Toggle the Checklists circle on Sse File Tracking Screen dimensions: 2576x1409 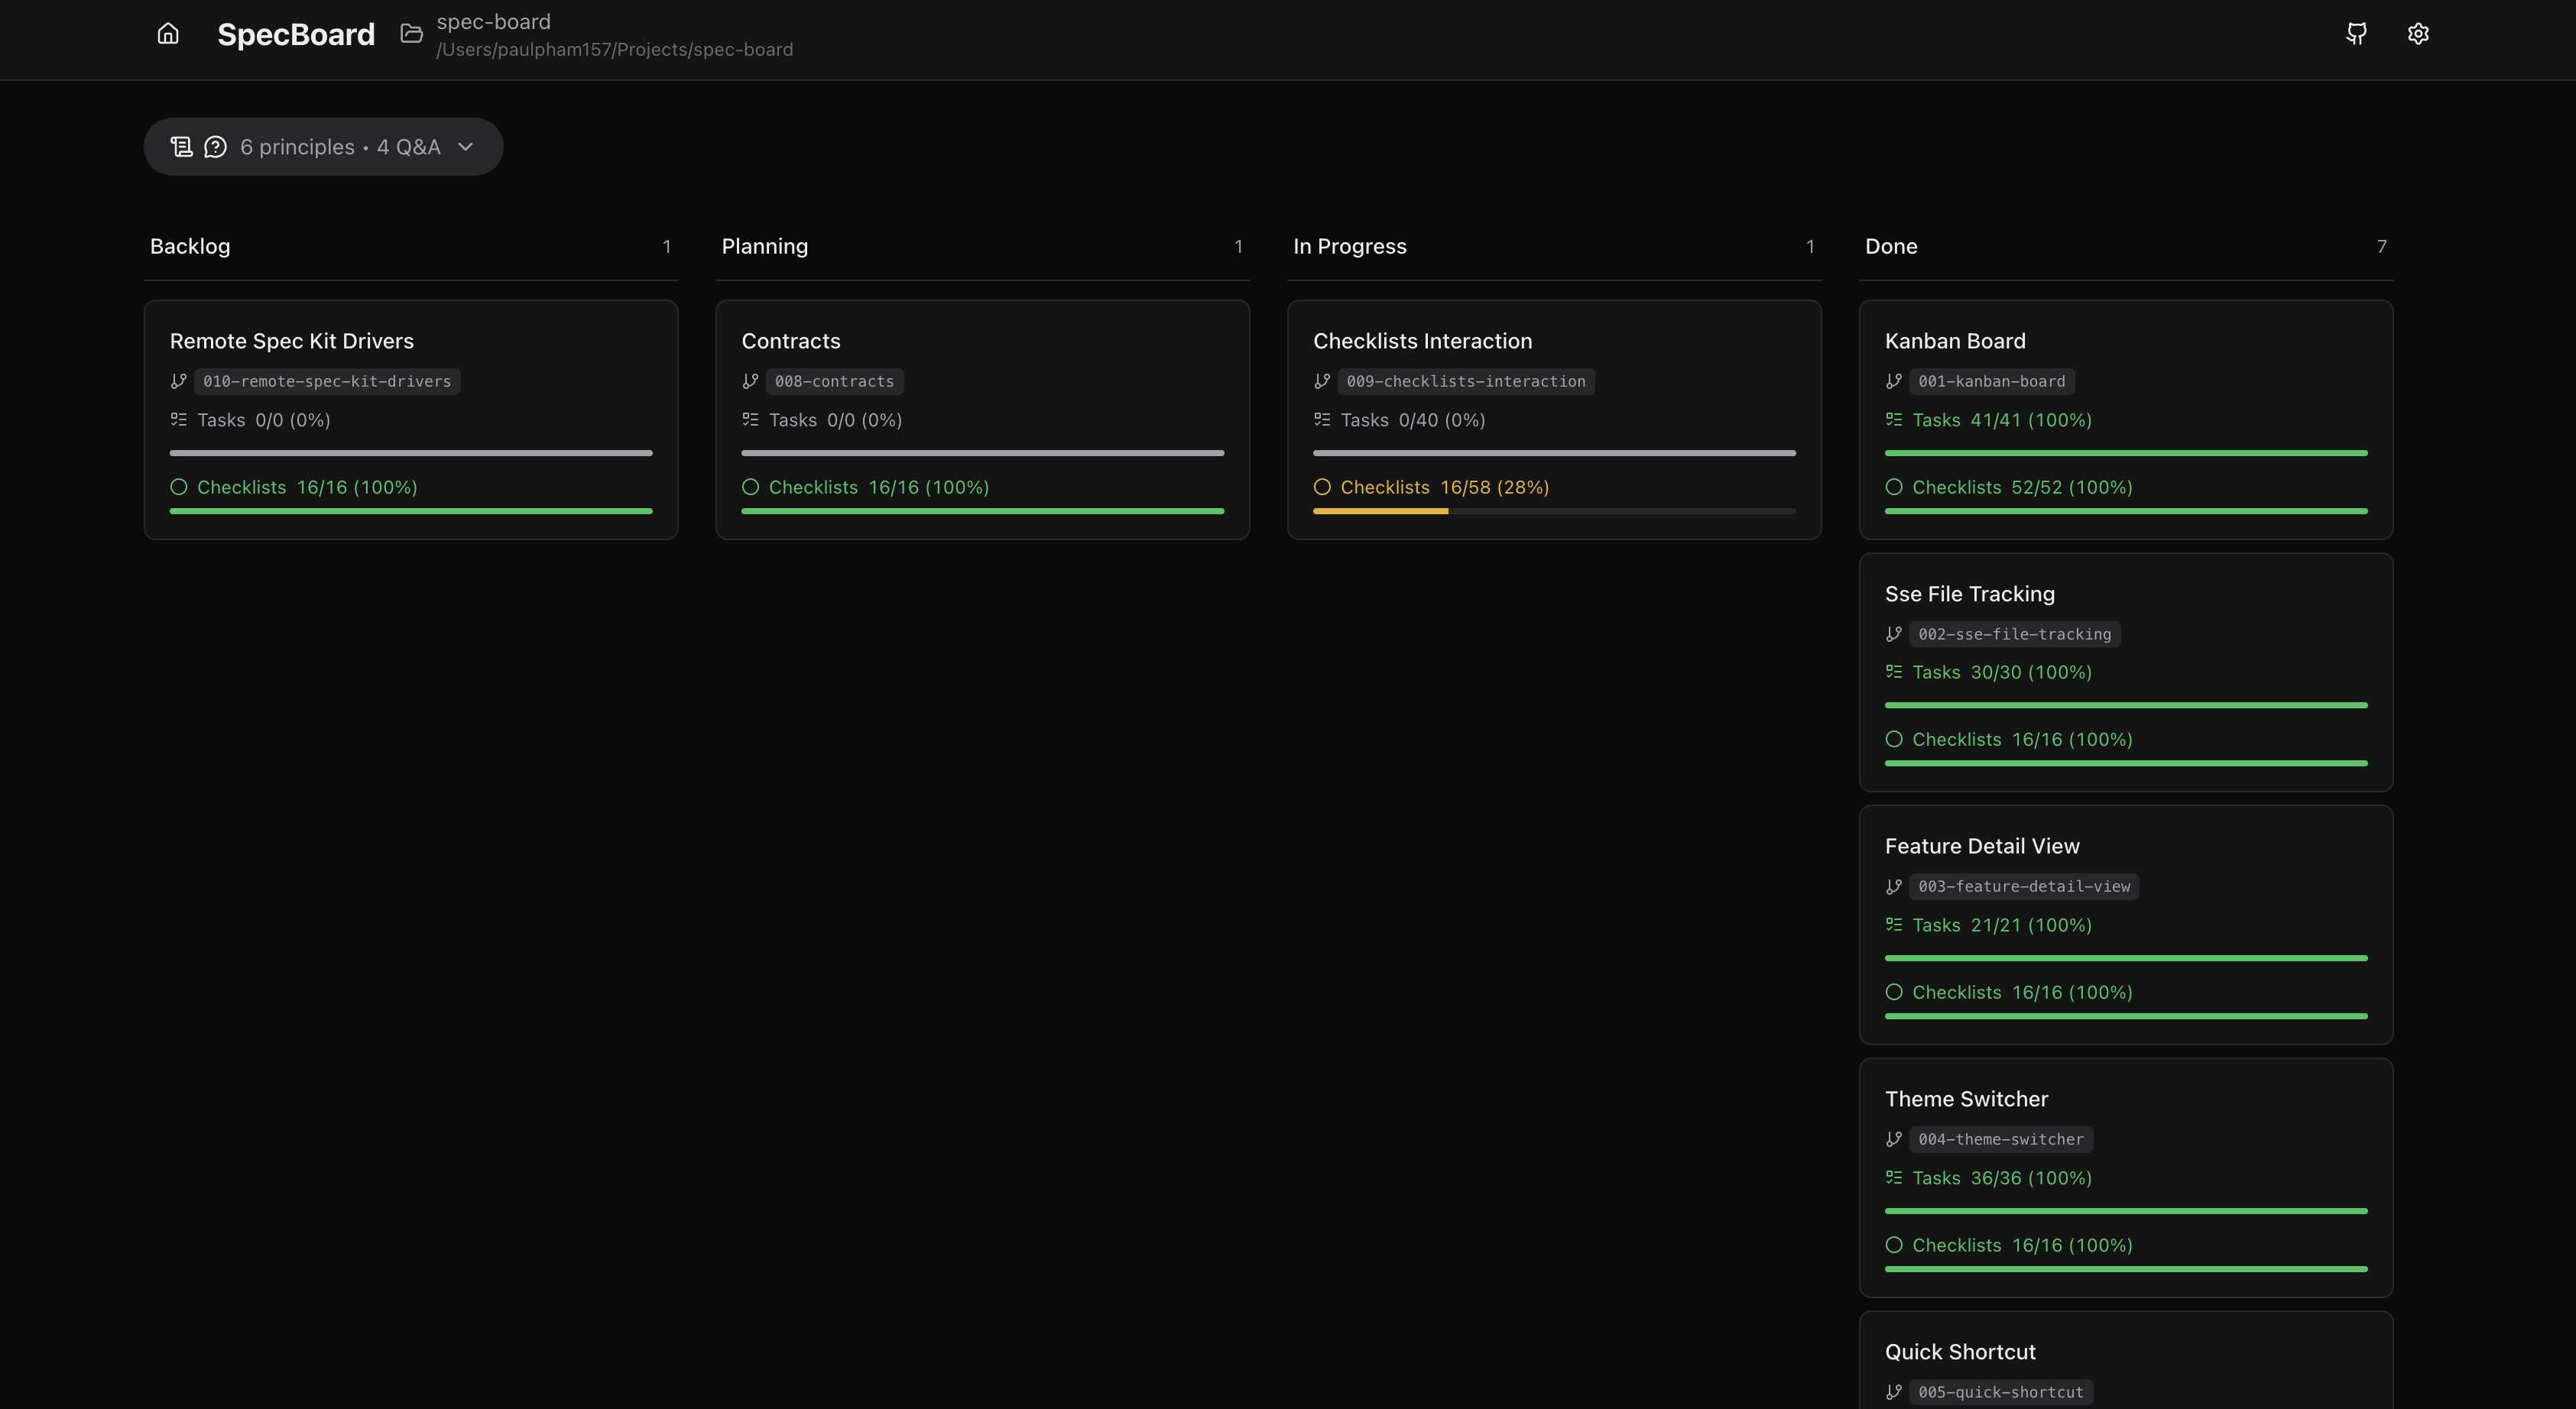(1894, 740)
